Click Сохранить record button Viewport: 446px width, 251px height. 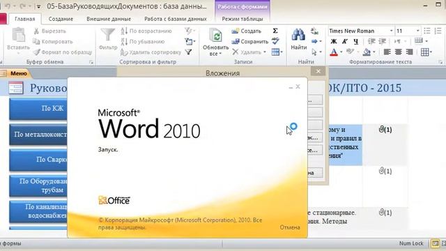(249, 42)
